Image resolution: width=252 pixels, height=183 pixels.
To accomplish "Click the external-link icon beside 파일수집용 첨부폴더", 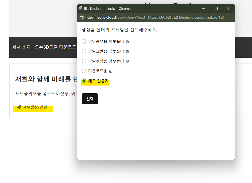I will pyautogui.click(x=127, y=61).
